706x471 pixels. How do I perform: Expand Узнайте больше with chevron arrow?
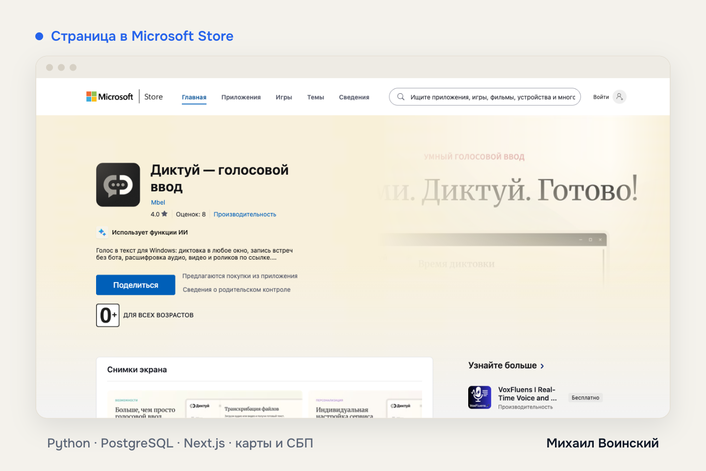542,366
